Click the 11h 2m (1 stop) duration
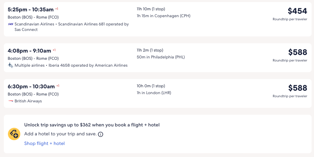Screen dimensions: 314x157 [150, 50]
